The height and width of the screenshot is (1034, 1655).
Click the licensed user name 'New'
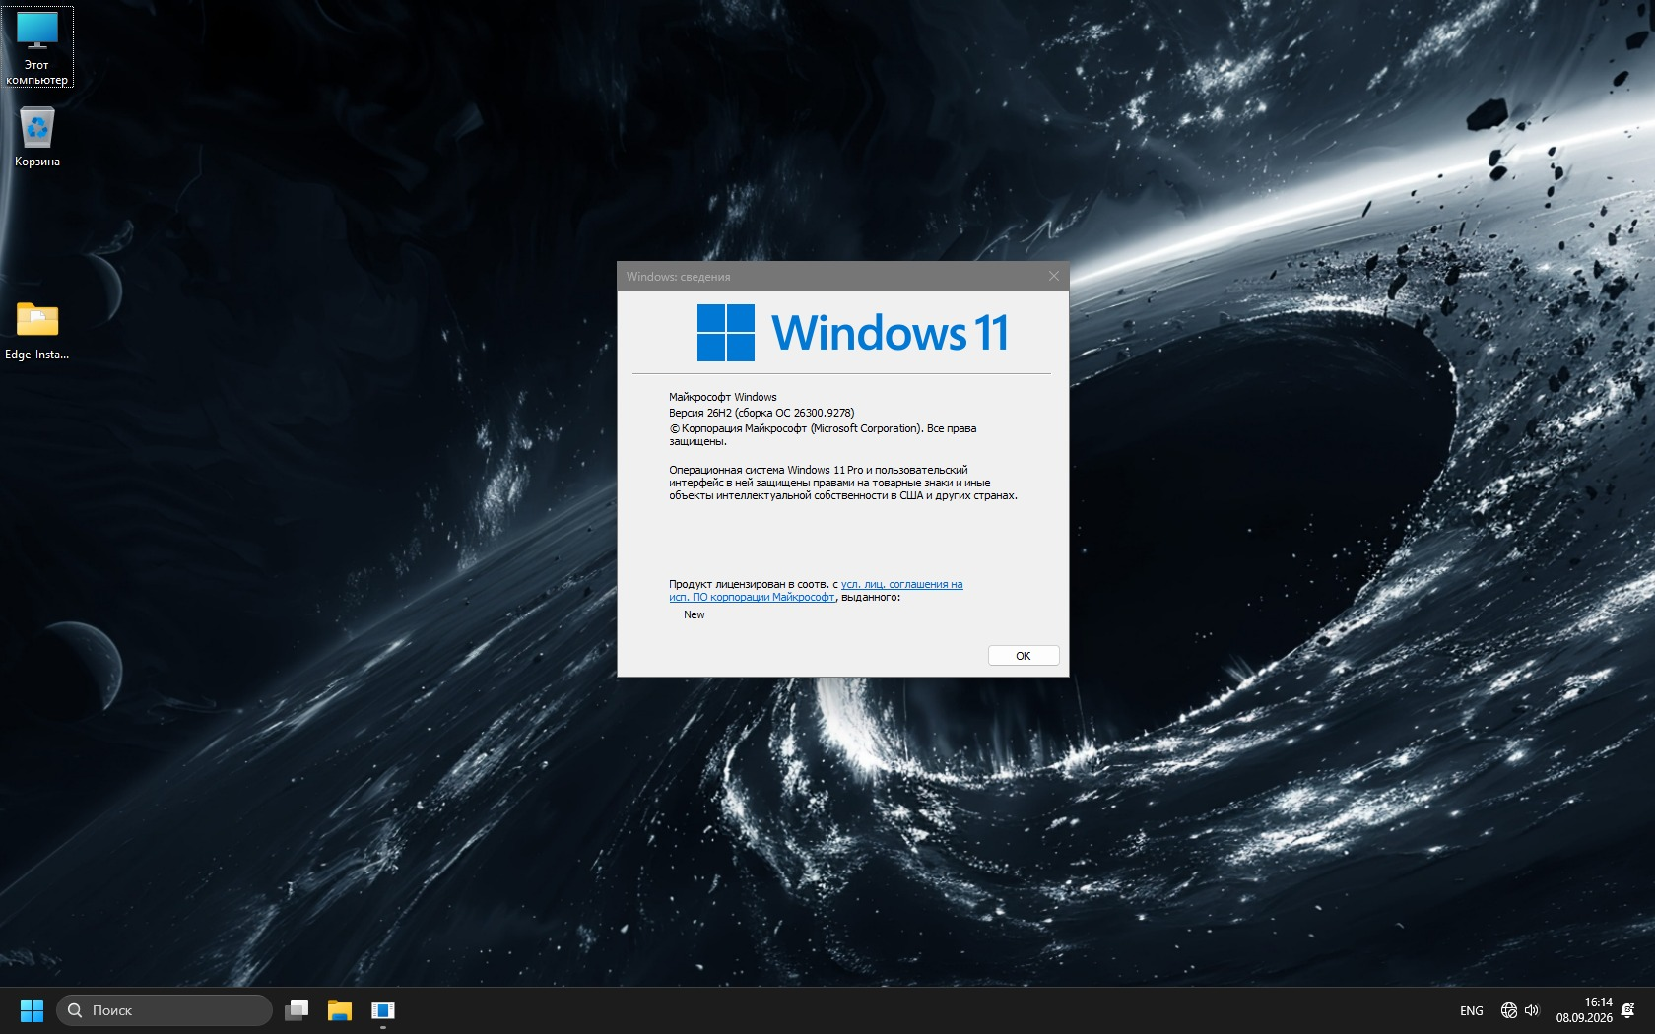tap(695, 614)
